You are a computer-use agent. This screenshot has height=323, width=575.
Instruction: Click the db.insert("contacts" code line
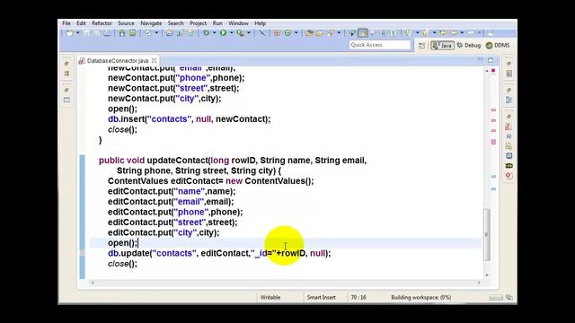click(189, 119)
